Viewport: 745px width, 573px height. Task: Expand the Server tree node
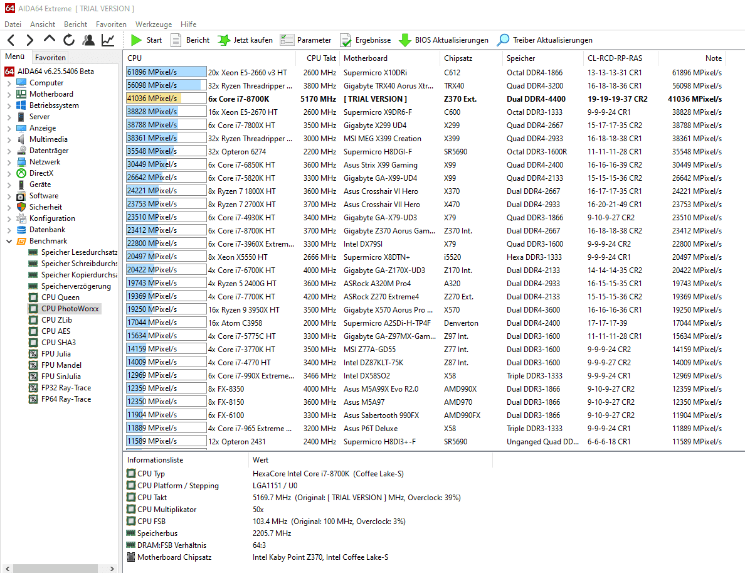(x=9, y=117)
